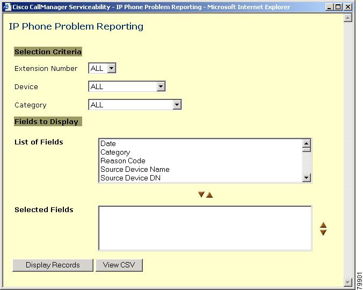
Task: Click the down arrow to add selected field
Action: point(201,194)
